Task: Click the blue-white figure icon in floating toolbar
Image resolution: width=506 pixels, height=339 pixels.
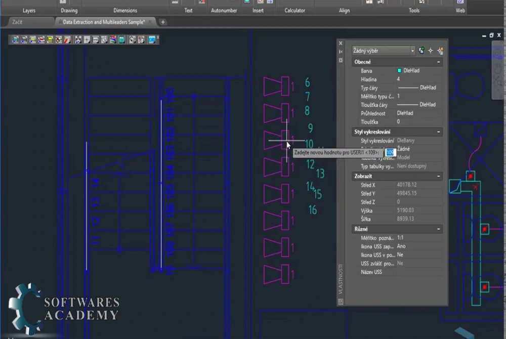Action: pyautogui.click(x=78, y=39)
